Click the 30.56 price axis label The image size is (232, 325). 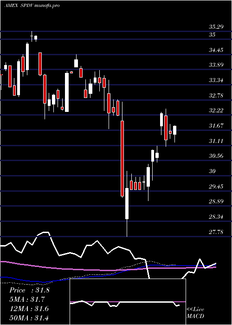(x=216, y=156)
